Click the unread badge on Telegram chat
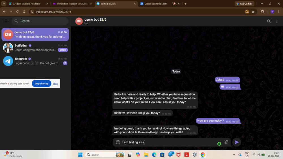This screenshot has height=159, width=283. [x=65, y=63]
